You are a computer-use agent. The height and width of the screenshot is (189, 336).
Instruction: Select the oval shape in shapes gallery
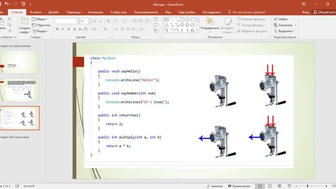tap(187, 20)
